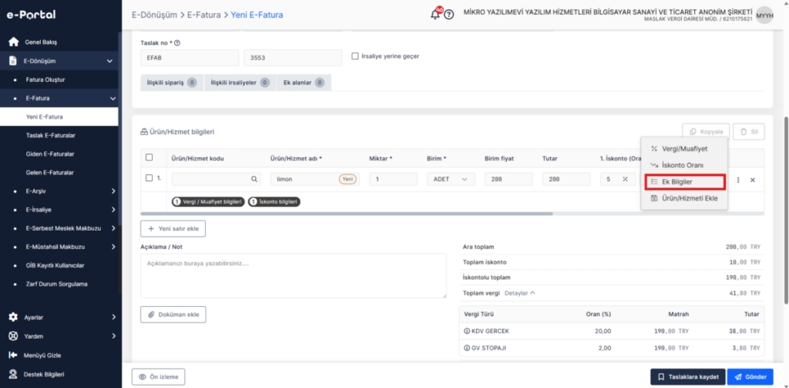Screen dimensions: 789x388
Task: Click the Vergi / Muafiyet bilgileri badge
Action: click(208, 201)
